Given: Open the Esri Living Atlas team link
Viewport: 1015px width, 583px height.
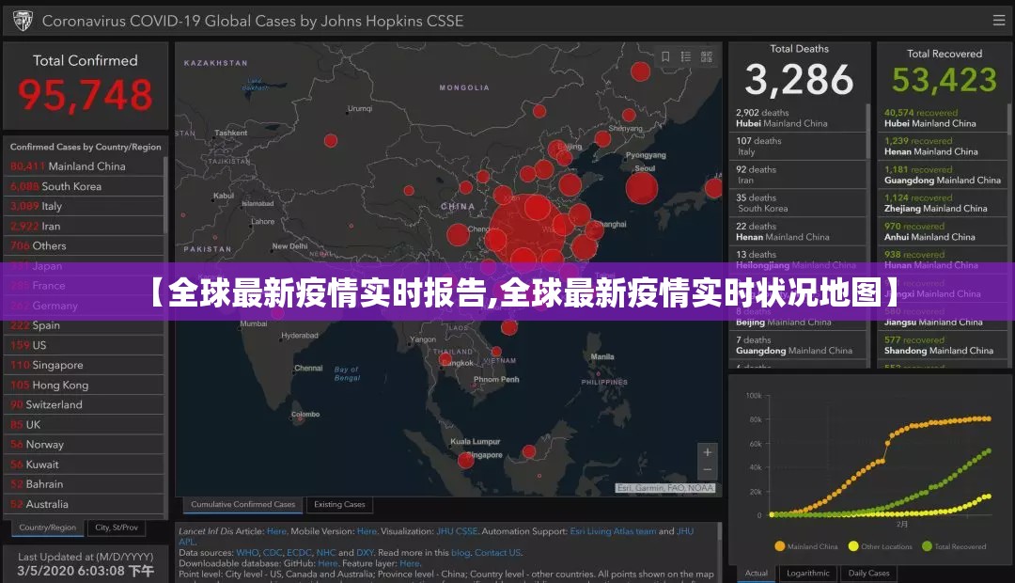Looking at the screenshot, I should click(613, 531).
